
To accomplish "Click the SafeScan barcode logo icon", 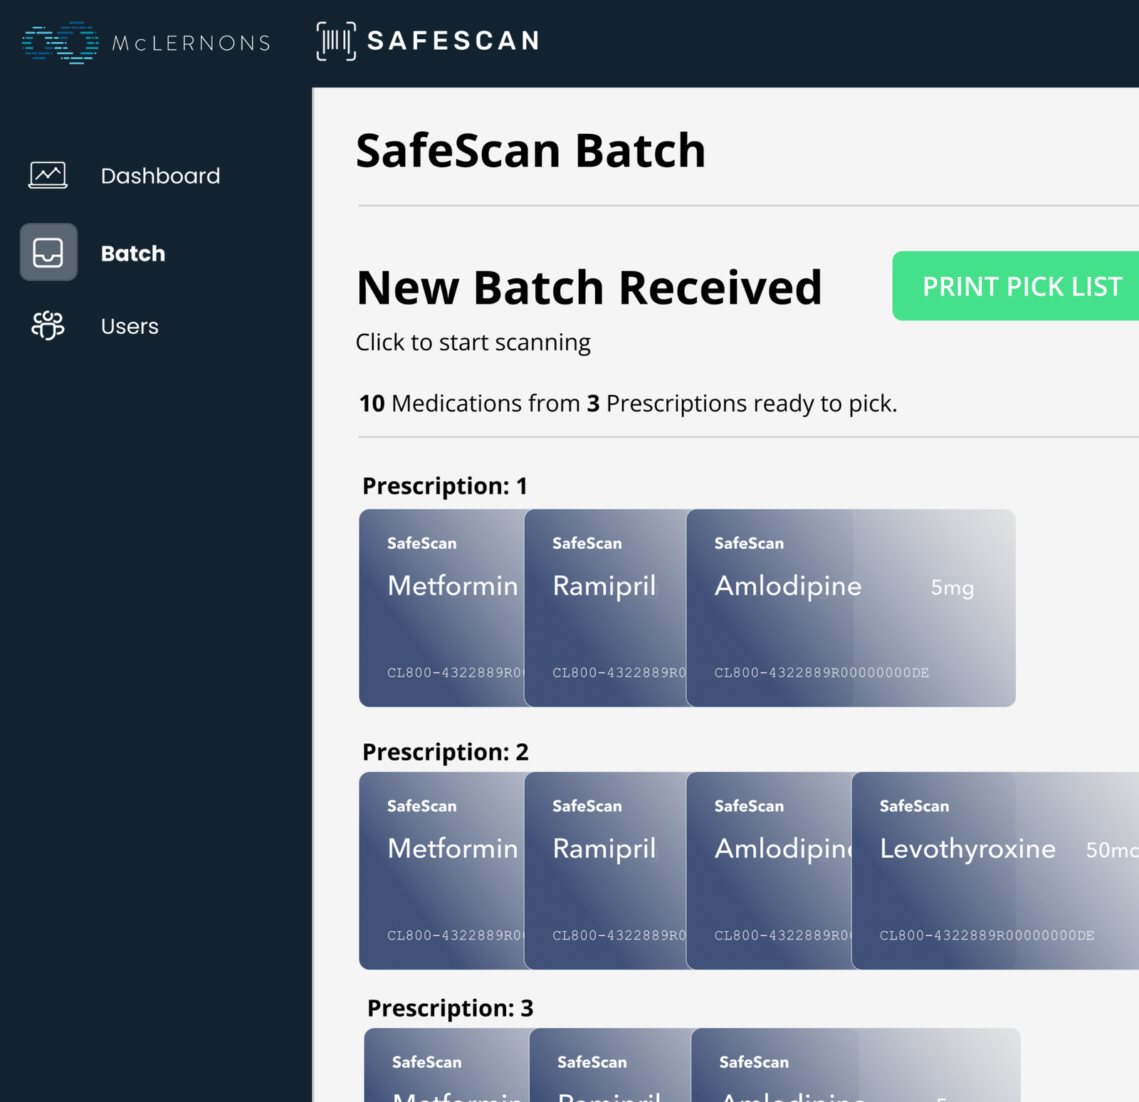I will 336,41.
